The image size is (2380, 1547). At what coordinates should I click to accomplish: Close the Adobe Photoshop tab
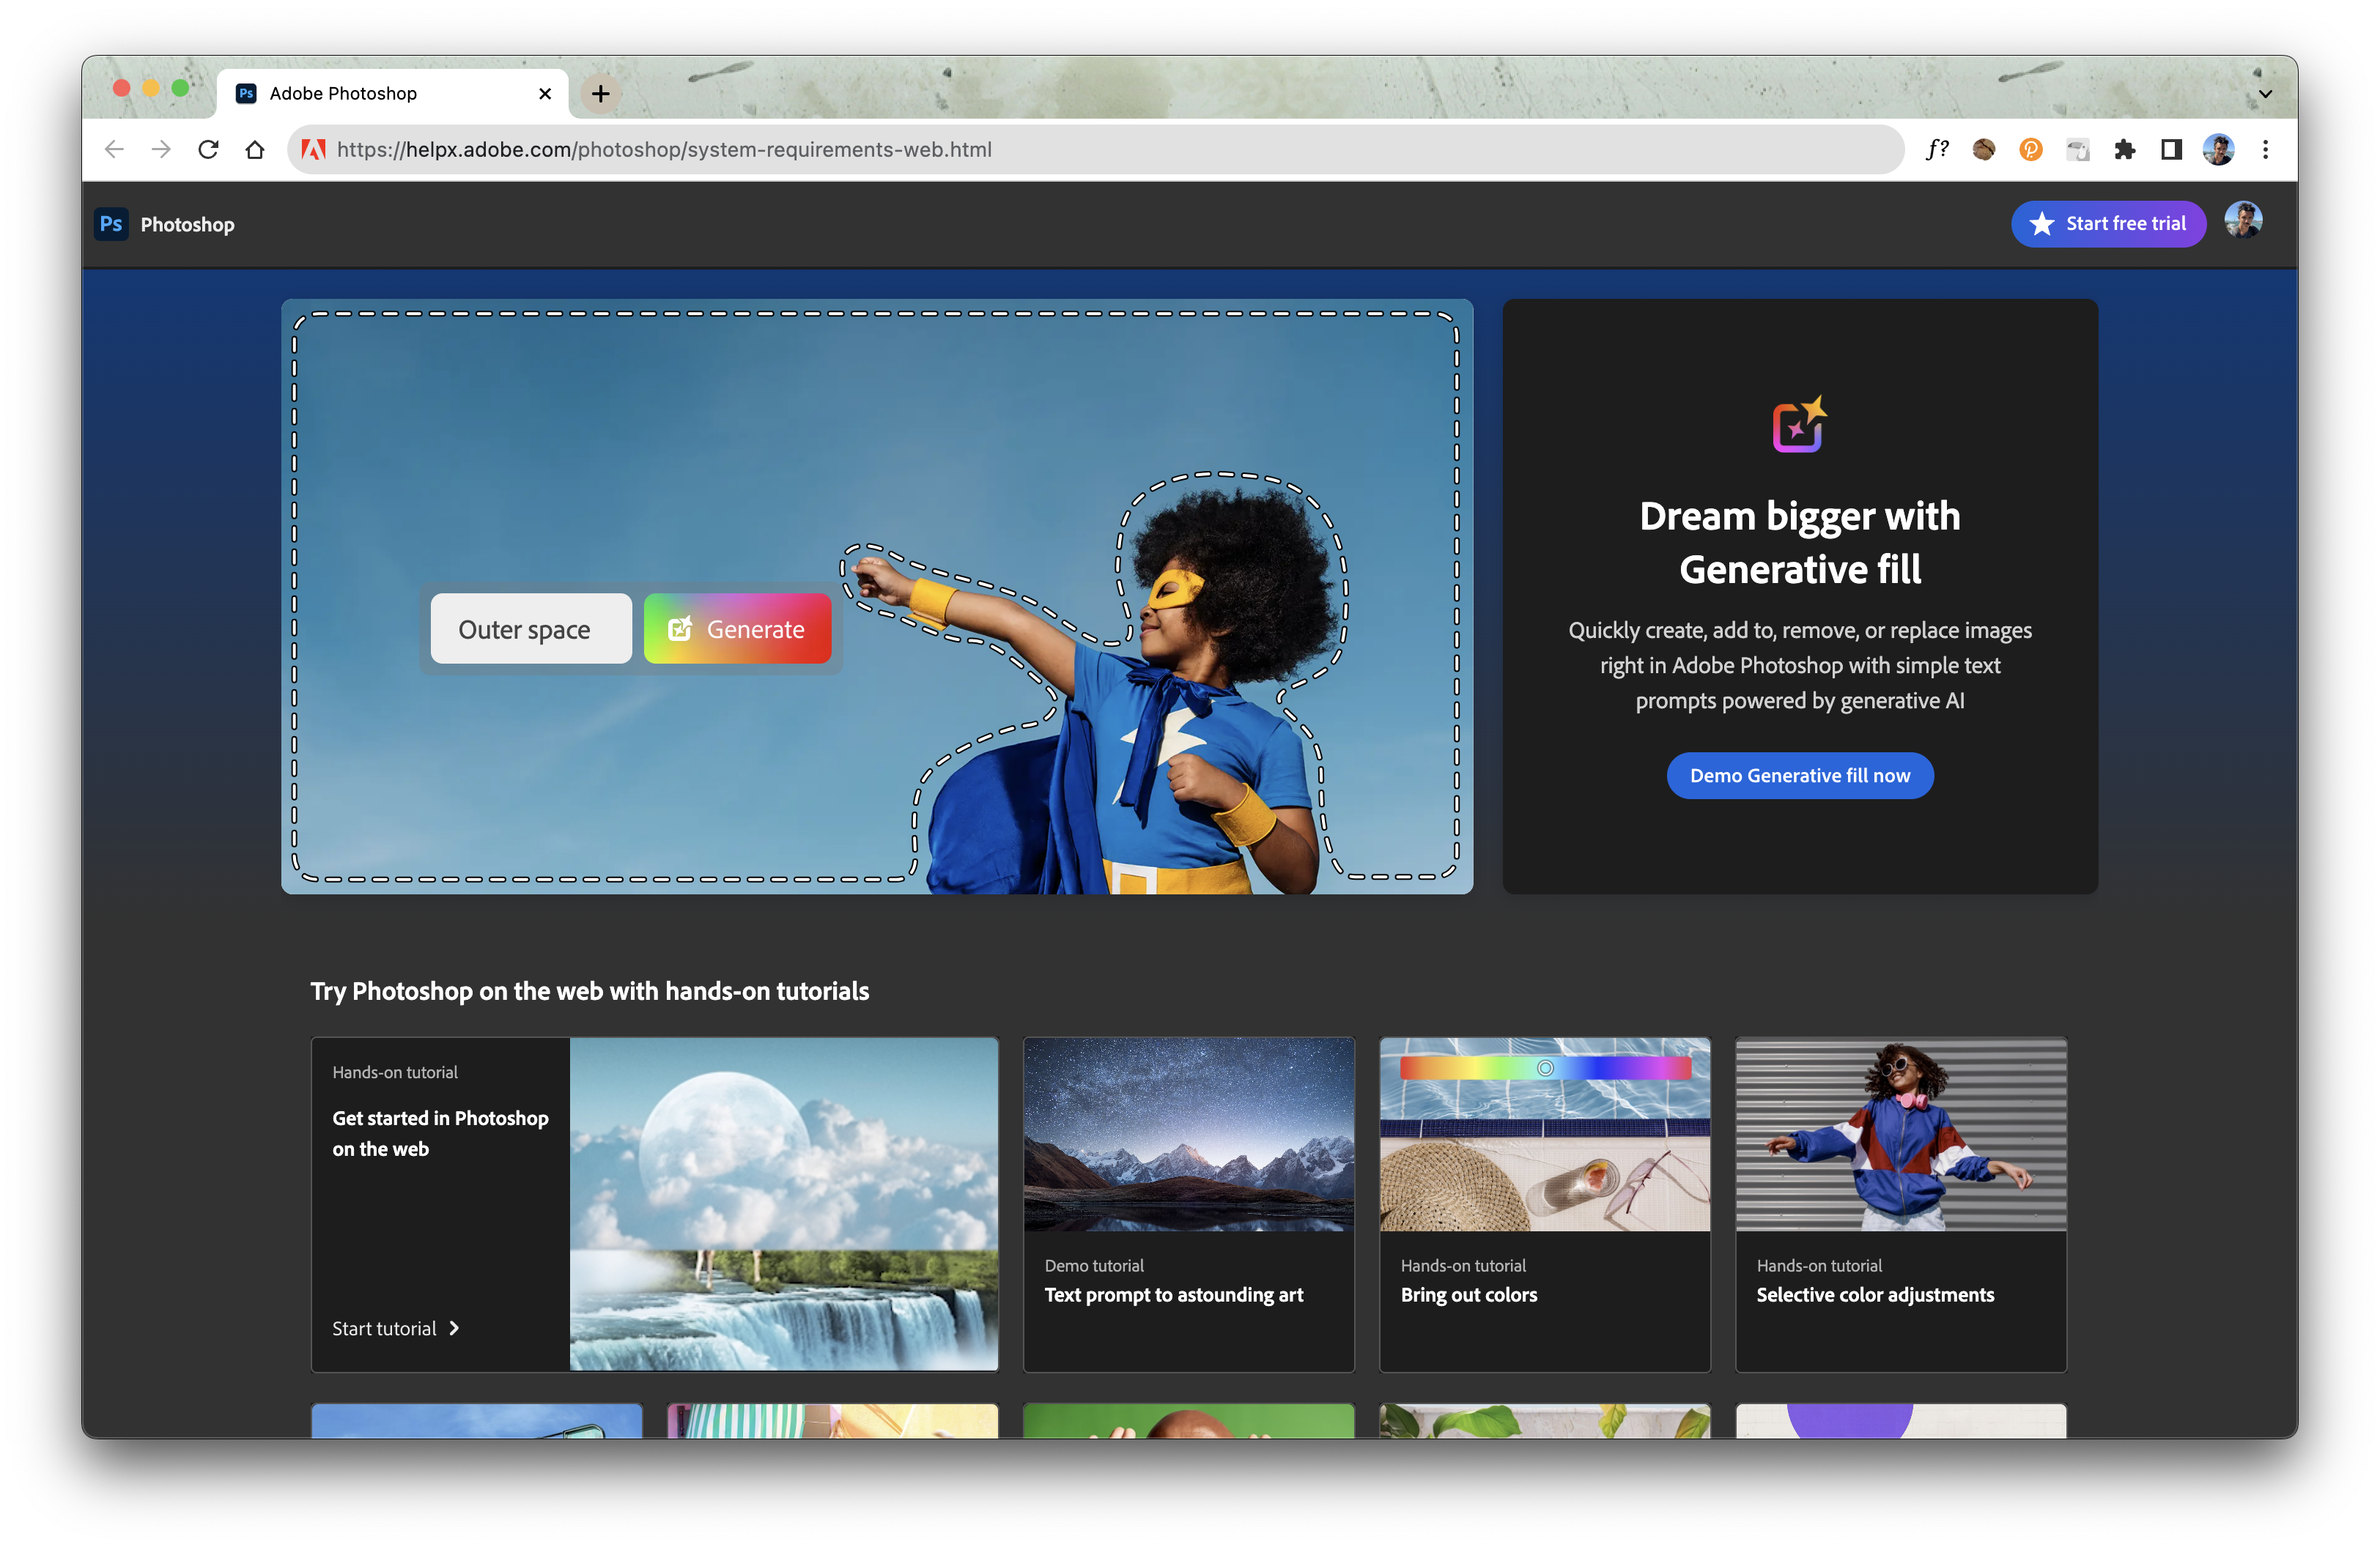coord(545,94)
